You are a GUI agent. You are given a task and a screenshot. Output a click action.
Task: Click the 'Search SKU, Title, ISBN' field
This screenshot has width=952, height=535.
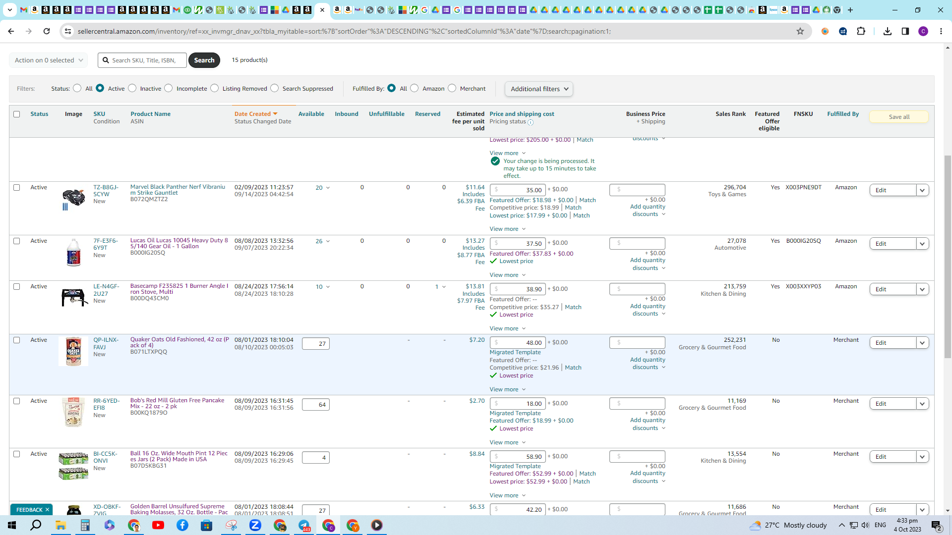point(142,60)
